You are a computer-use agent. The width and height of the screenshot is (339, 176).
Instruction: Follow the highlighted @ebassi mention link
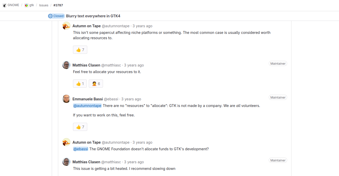(x=81, y=149)
